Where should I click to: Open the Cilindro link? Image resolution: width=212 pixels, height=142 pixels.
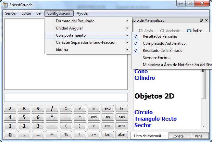click(x=145, y=78)
